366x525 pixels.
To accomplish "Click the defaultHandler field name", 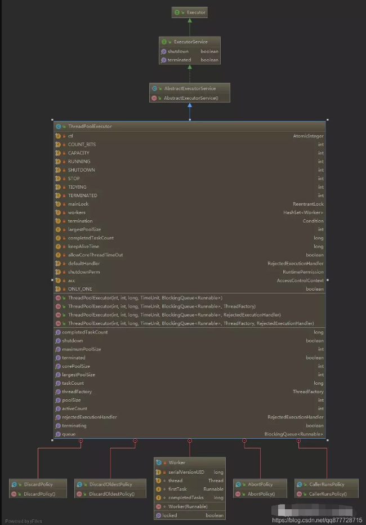I will (84, 264).
